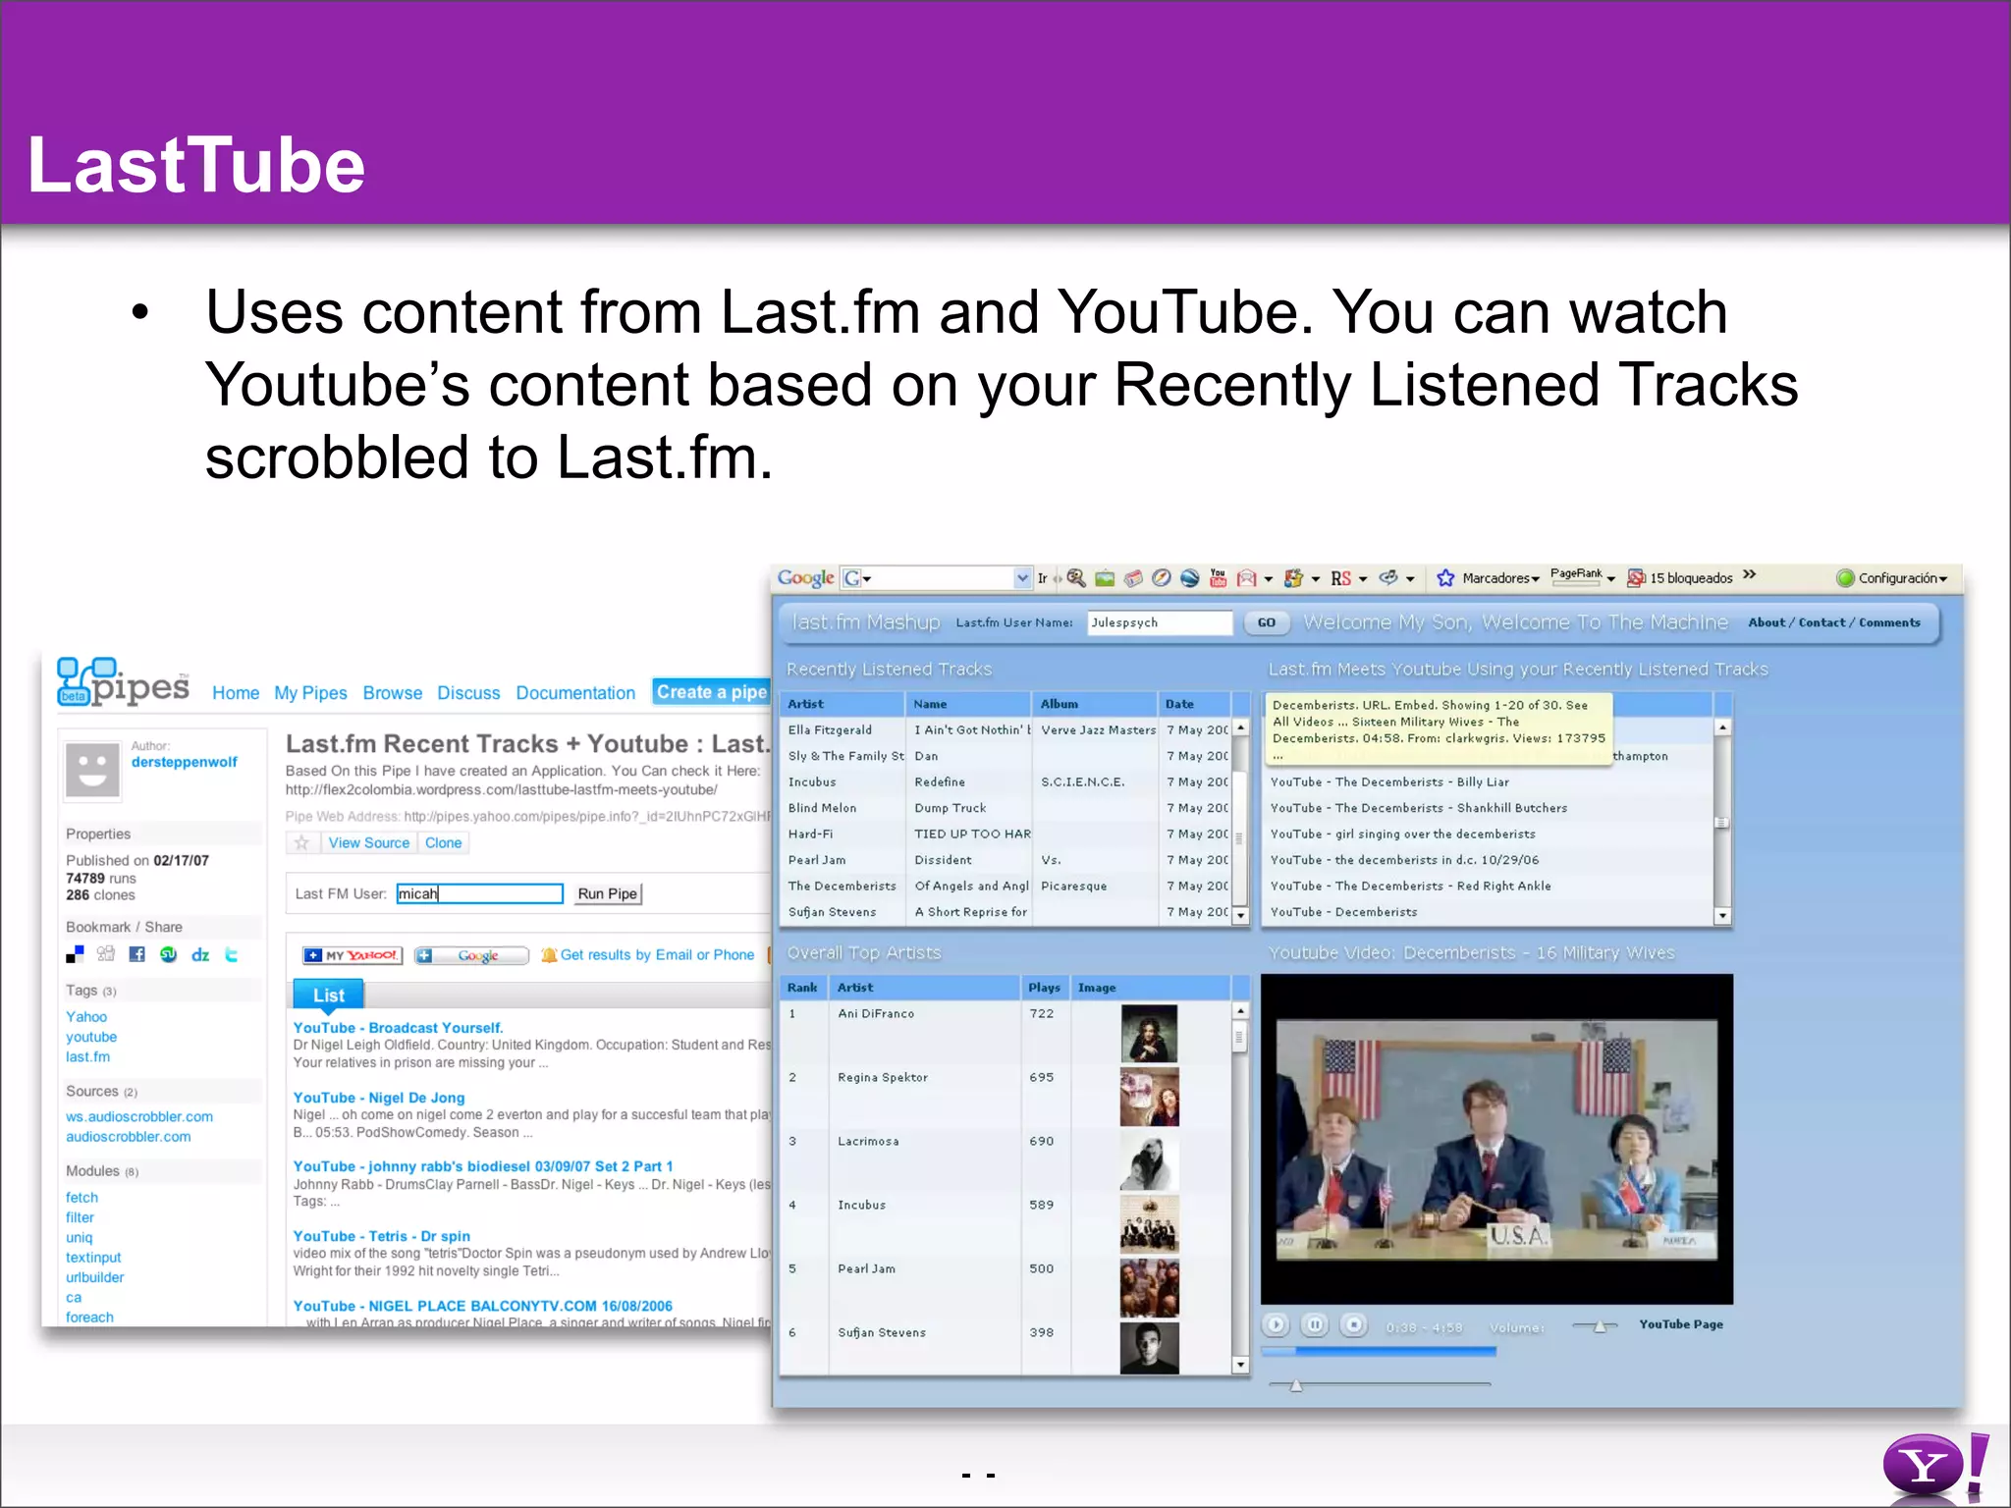Open the Home page in Pipes

236,693
